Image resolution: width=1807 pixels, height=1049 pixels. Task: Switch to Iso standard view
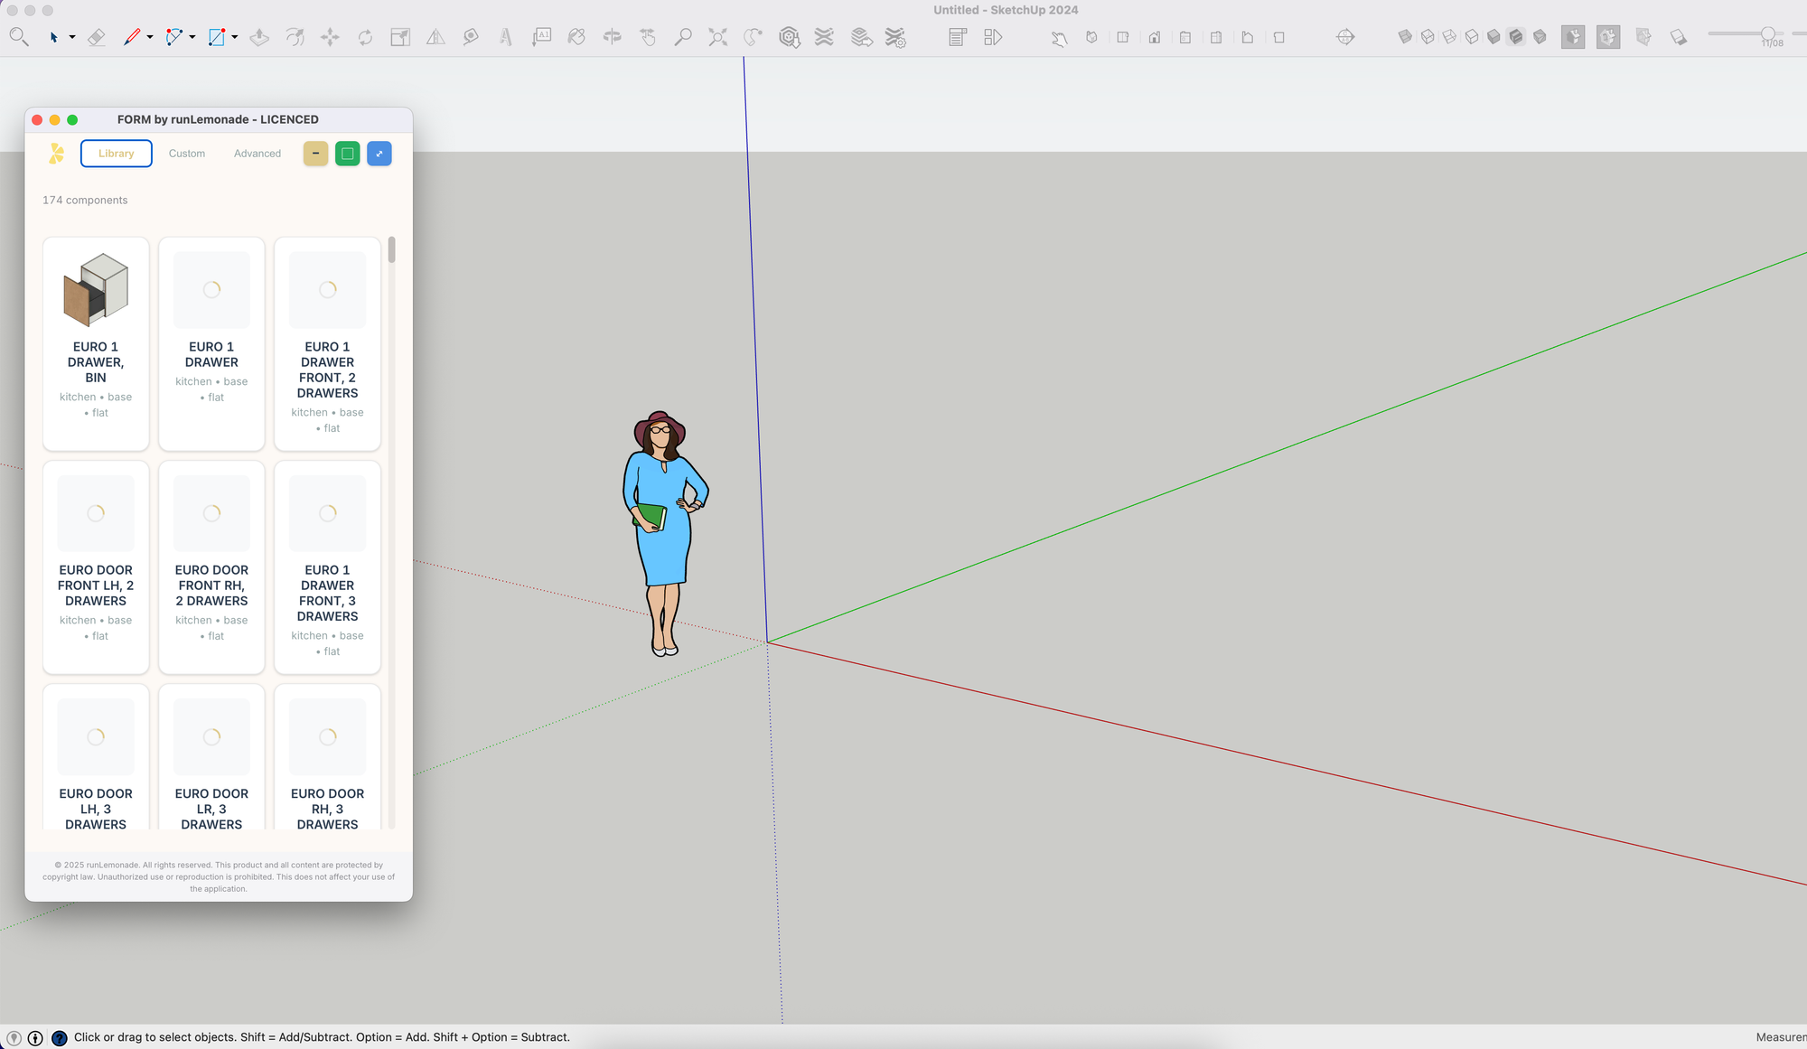point(1091,37)
